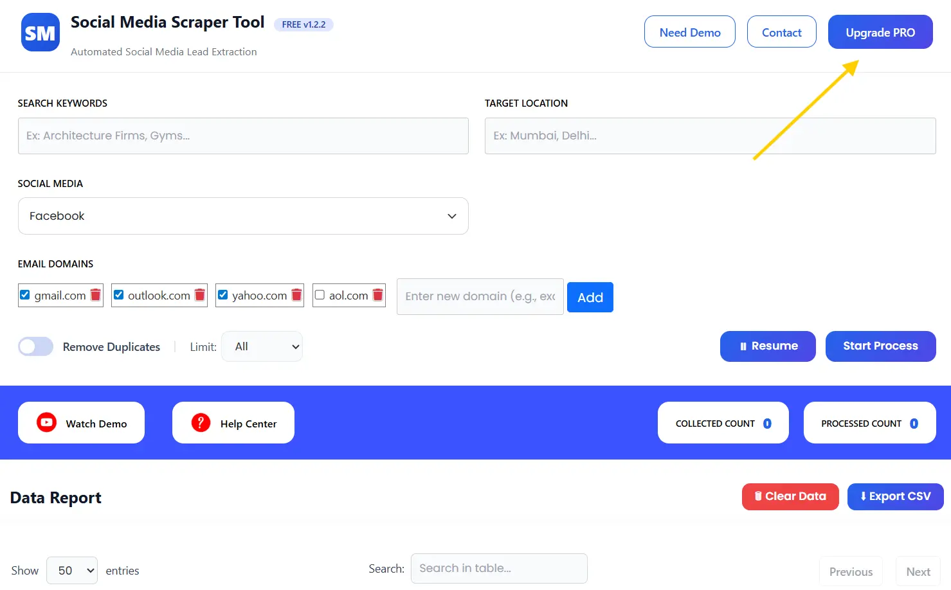Click the collected count badge showing 0
The image size is (951, 590).
pyautogui.click(x=767, y=424)
